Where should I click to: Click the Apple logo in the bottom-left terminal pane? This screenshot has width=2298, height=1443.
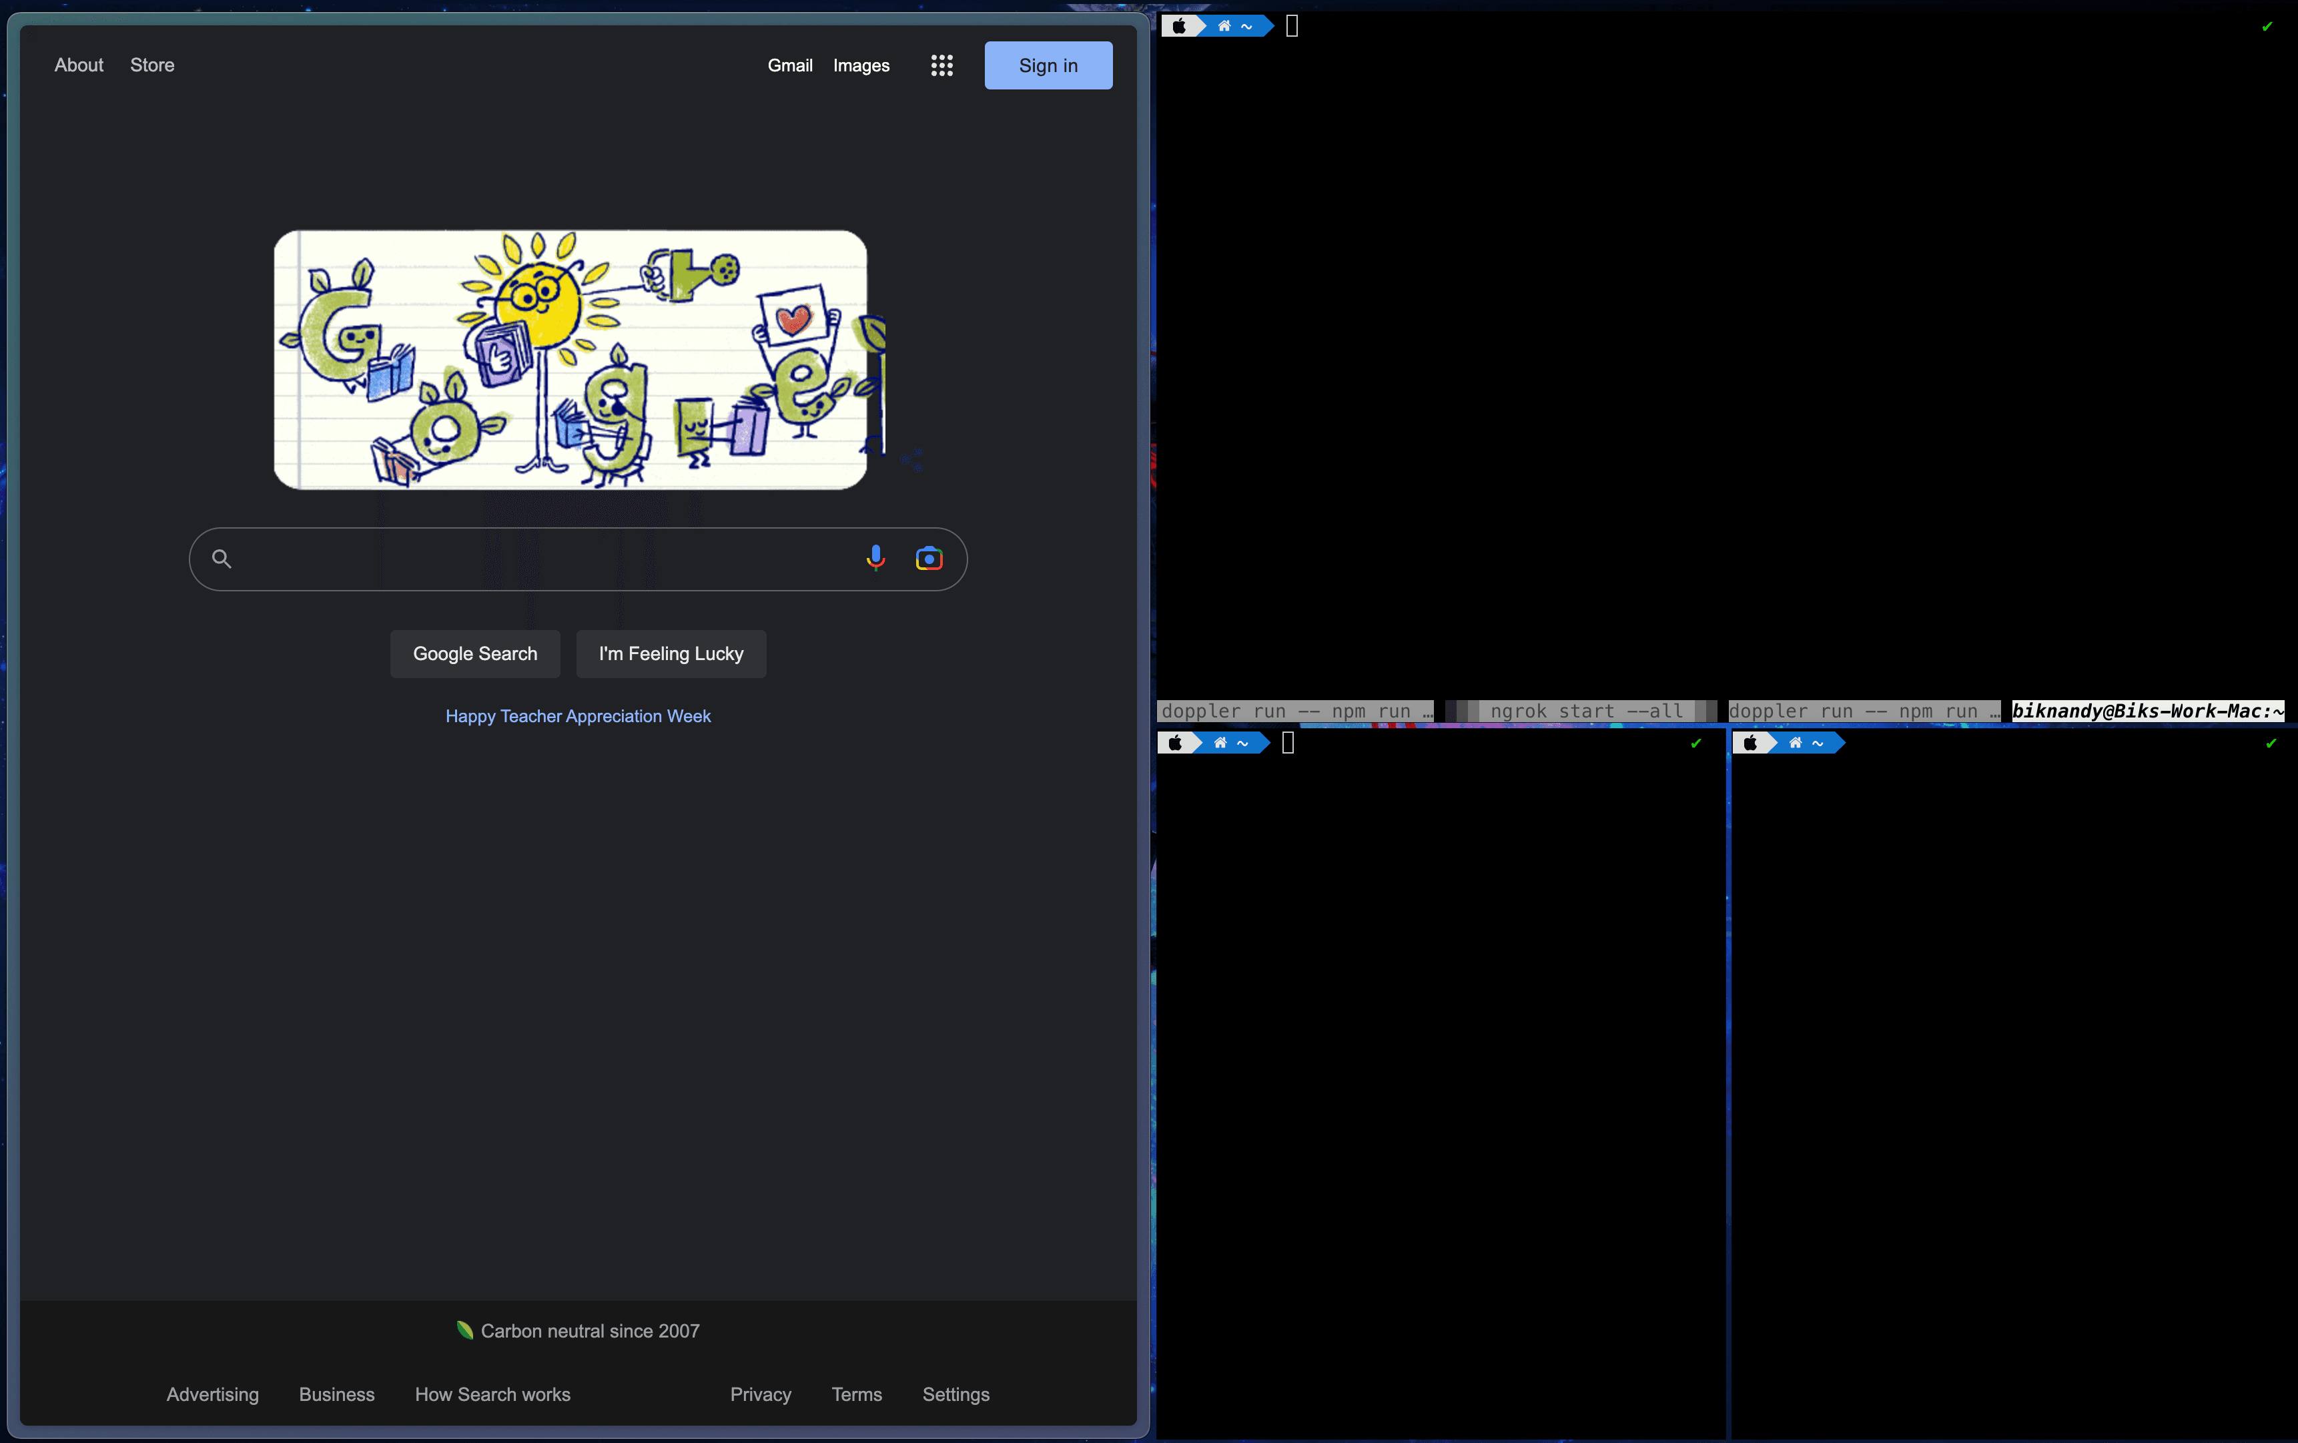click(1175, 742)
